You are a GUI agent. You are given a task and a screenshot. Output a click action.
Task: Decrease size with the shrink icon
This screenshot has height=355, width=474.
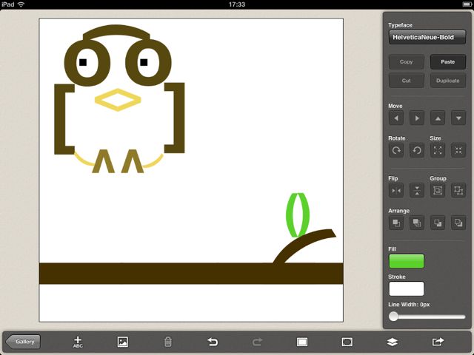pos(458,150)
